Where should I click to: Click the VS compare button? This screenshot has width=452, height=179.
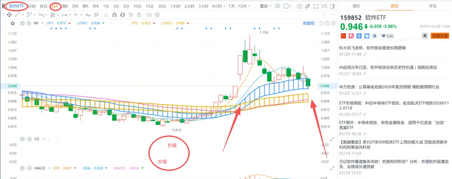(324, 6)
